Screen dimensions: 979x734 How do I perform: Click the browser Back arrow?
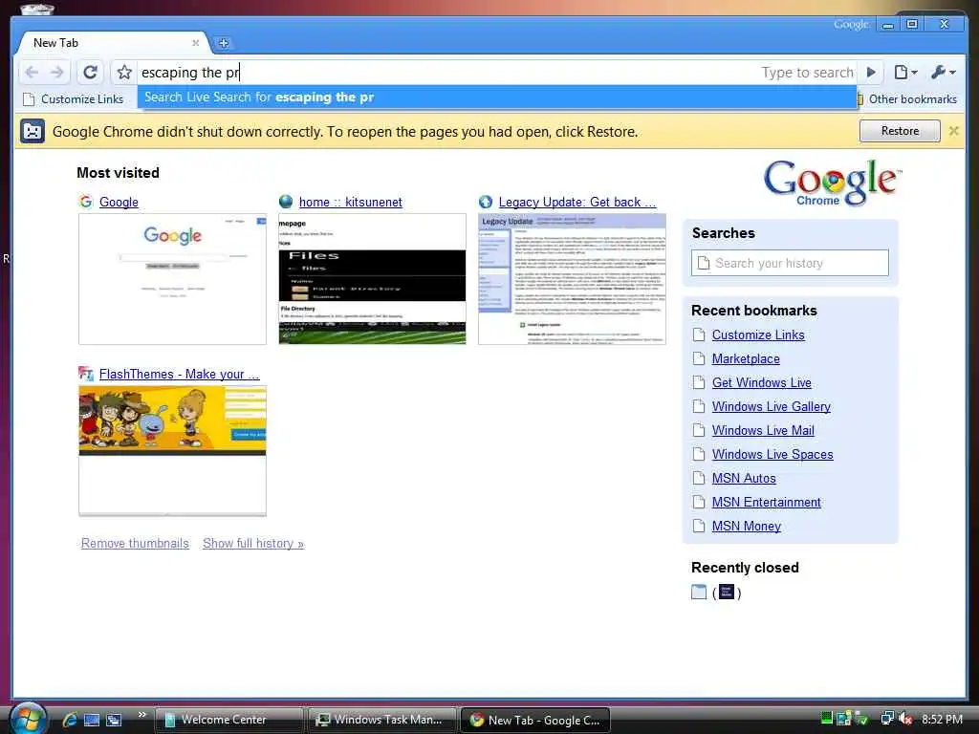point(32,73)
